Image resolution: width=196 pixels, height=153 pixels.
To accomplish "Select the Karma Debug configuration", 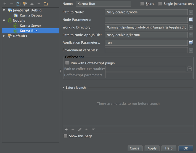I will click(31, 15).
